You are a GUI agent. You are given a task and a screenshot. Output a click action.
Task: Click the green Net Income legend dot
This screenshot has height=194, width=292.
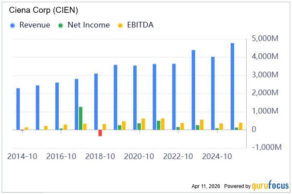(x=60, y=26)
